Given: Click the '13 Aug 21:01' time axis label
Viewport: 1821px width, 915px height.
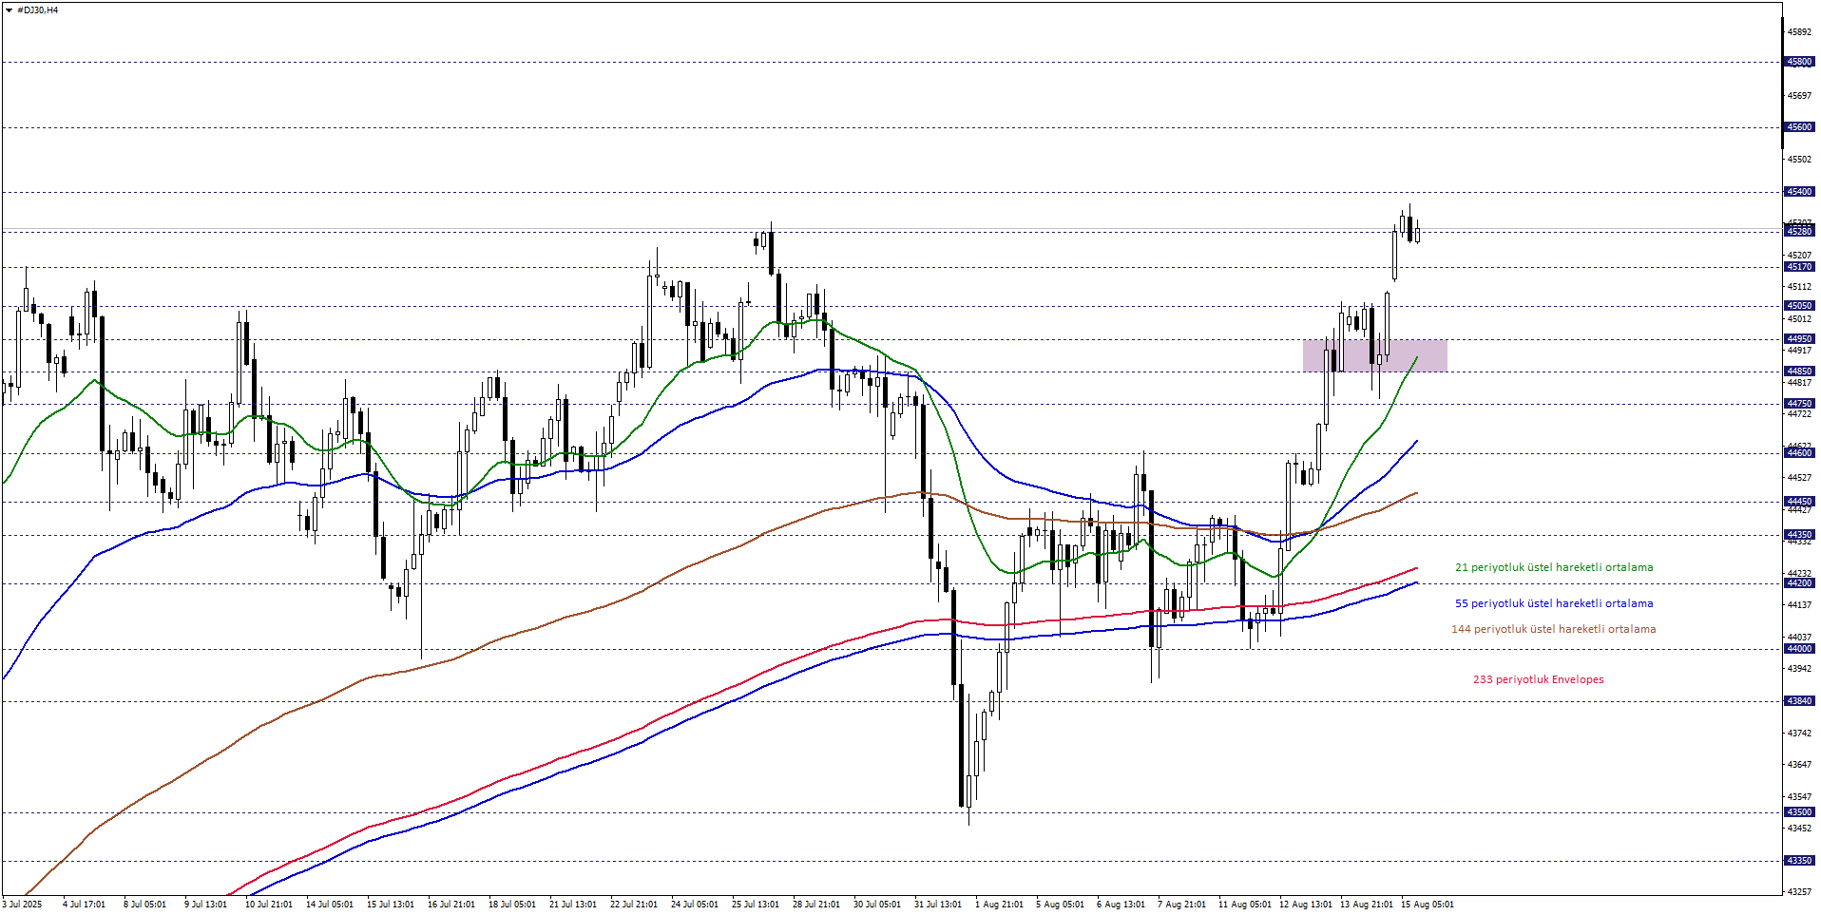Looking at the screenshot, I should [x=1367, y=905].
